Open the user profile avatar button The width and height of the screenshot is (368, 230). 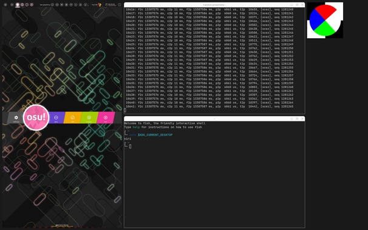(97, 5)
